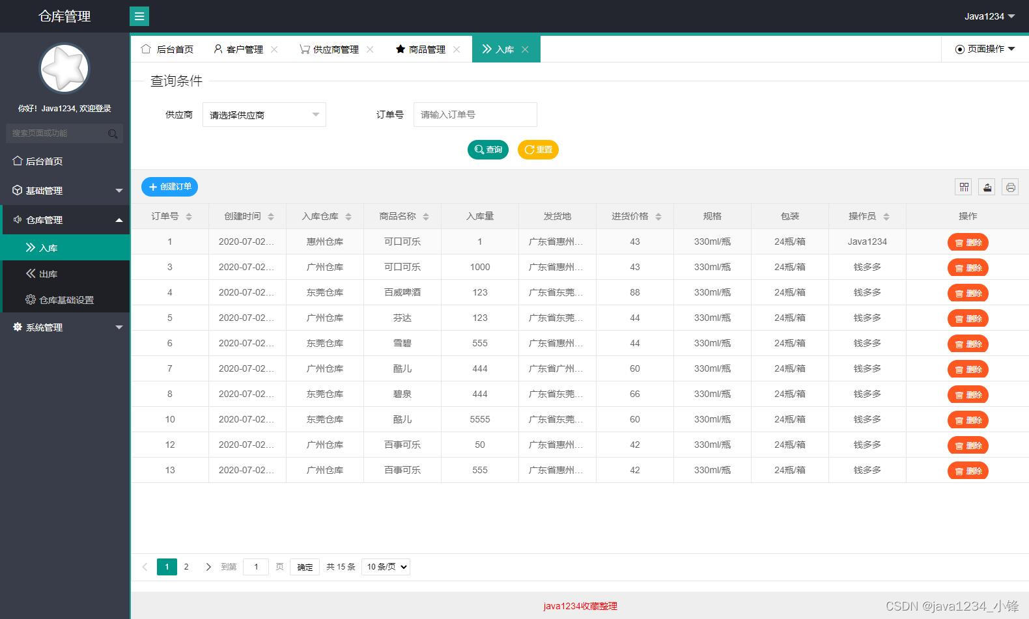Sort table by 商品名称 column
The width and height of the screenshot is (1029, 619).
point(426,217)
